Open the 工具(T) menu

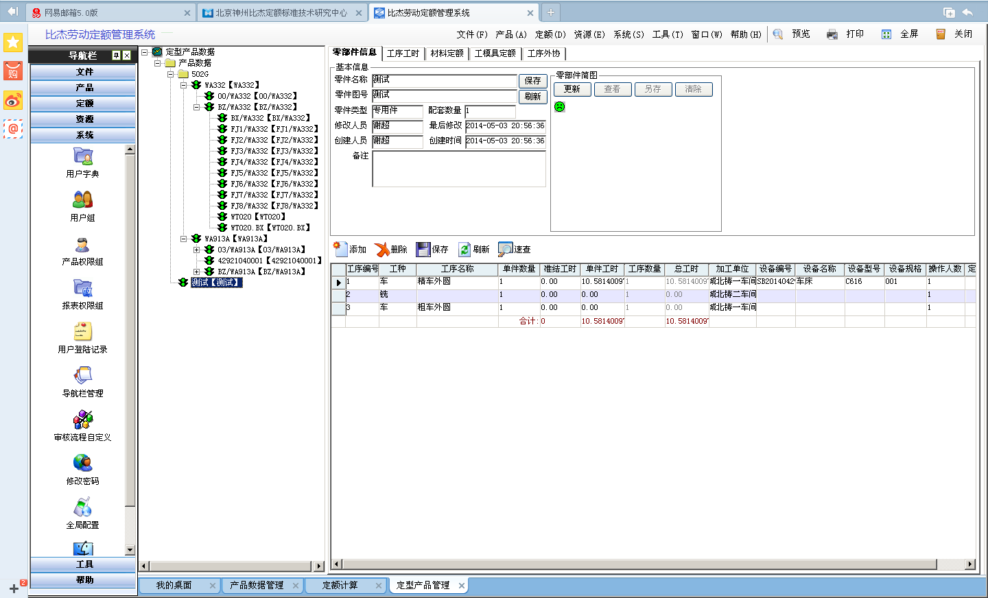tap(668, 34)
